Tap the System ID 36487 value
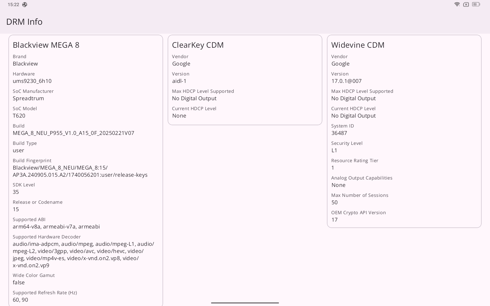This screenshot has height=306, width=490. point(339,133)
